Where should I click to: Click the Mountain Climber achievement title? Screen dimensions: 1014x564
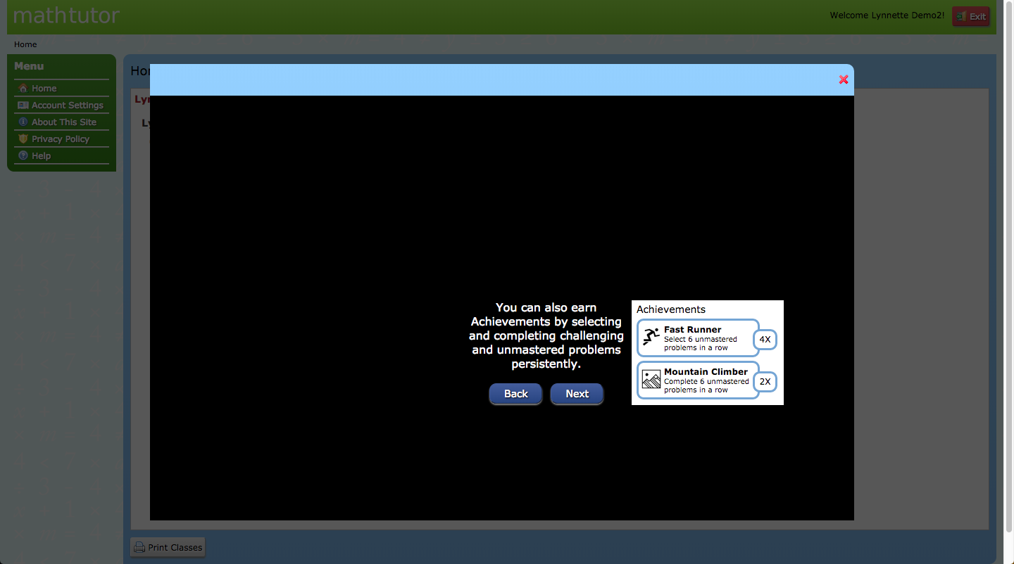(x=706, y=371)
